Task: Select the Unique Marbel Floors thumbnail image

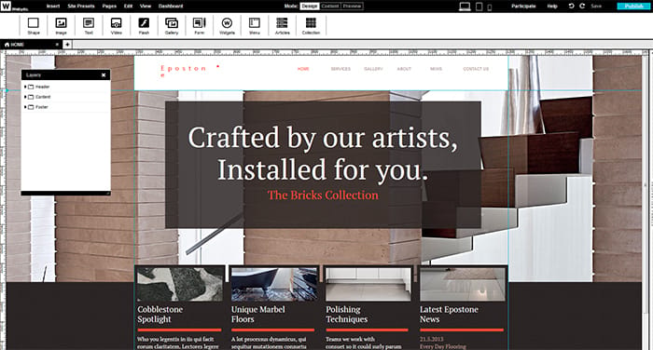Action: pos(274,284)
